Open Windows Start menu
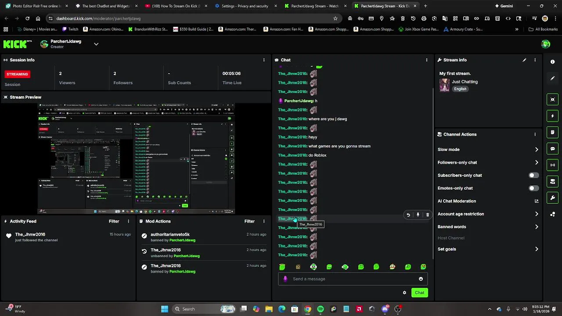 (165, 309)
